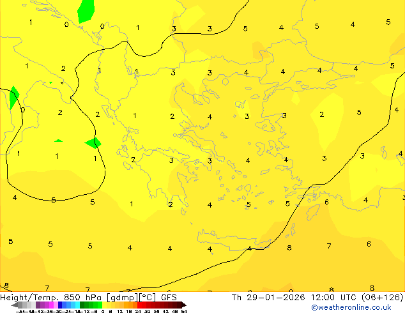Click the [°C] unit label
The width and height of the screenshot is (405, 313).
[x=148, y=298]
